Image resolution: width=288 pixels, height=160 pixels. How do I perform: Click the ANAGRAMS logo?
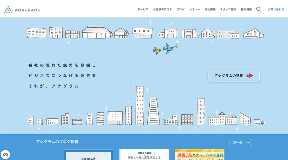point(22,10)
